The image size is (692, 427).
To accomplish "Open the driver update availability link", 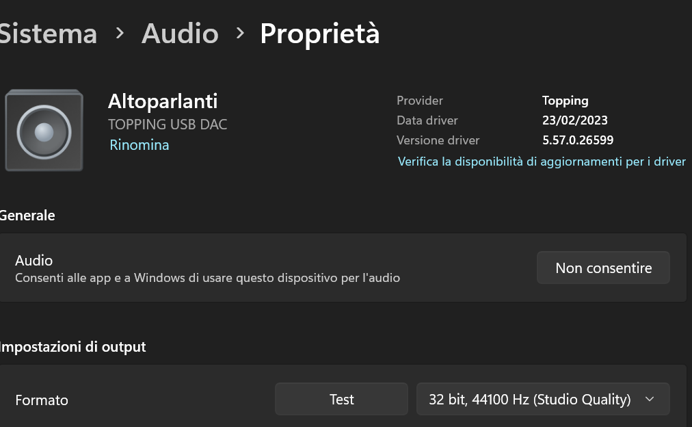I will coord(542,161).
